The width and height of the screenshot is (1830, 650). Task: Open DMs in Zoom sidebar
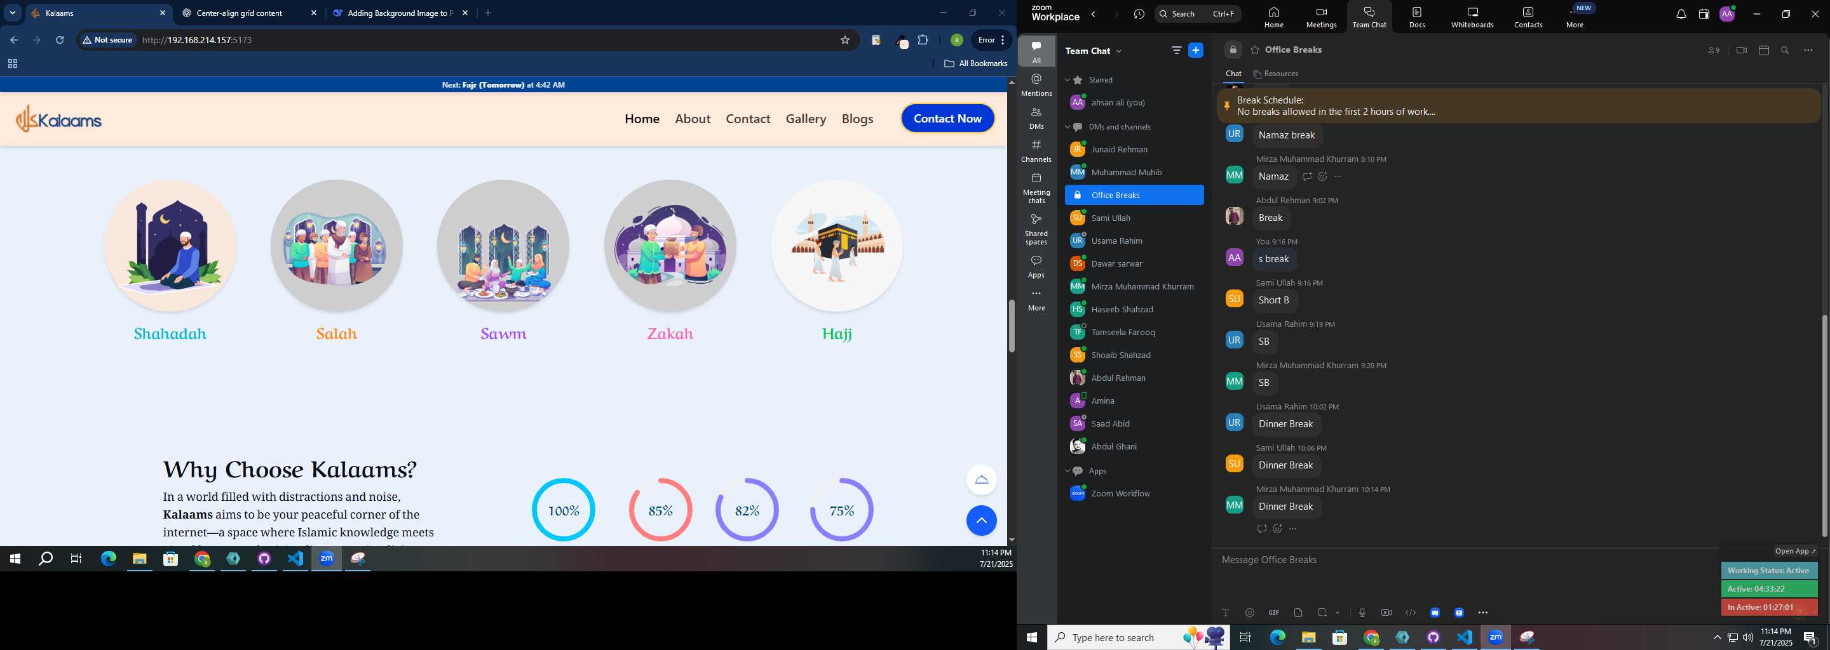tap(1036, 118)
